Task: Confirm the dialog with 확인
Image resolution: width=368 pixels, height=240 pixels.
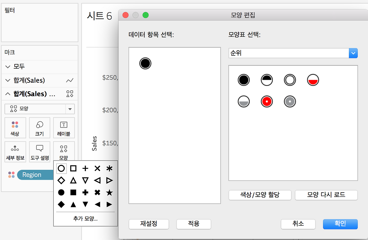Action: click(340, 224)
